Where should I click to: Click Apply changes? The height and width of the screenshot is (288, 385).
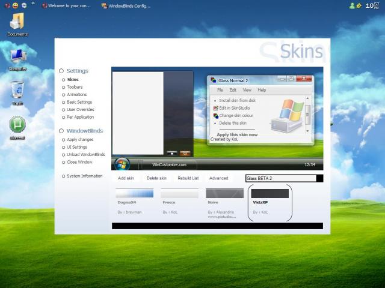80,140
